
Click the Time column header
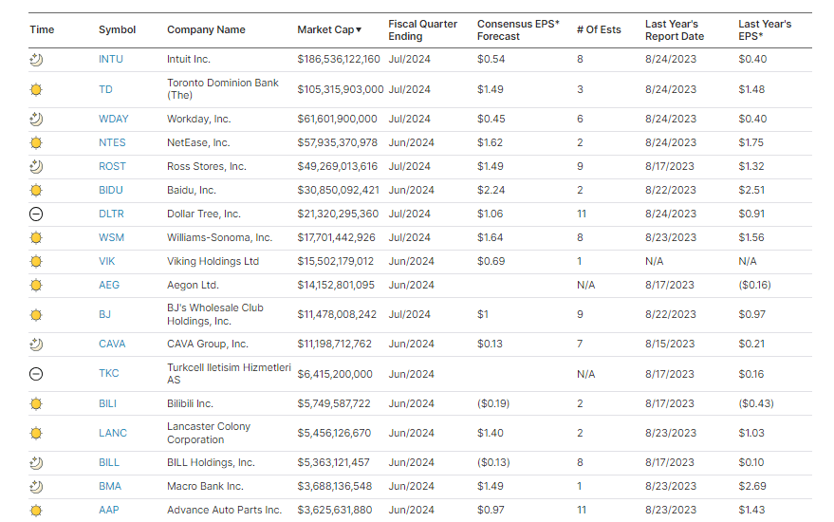[42, 29]
